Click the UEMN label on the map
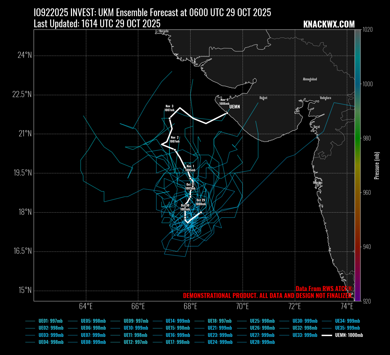The image size is (390, 355). pyautogui.click(x=235, y=107)
